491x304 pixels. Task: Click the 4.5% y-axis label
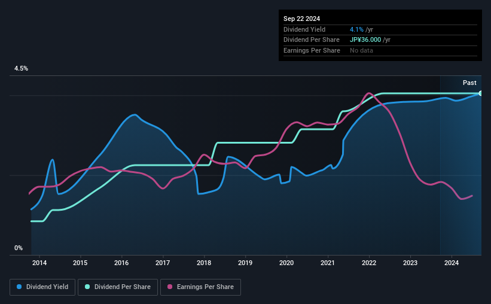pyautogui.click(x=21, y=68)
